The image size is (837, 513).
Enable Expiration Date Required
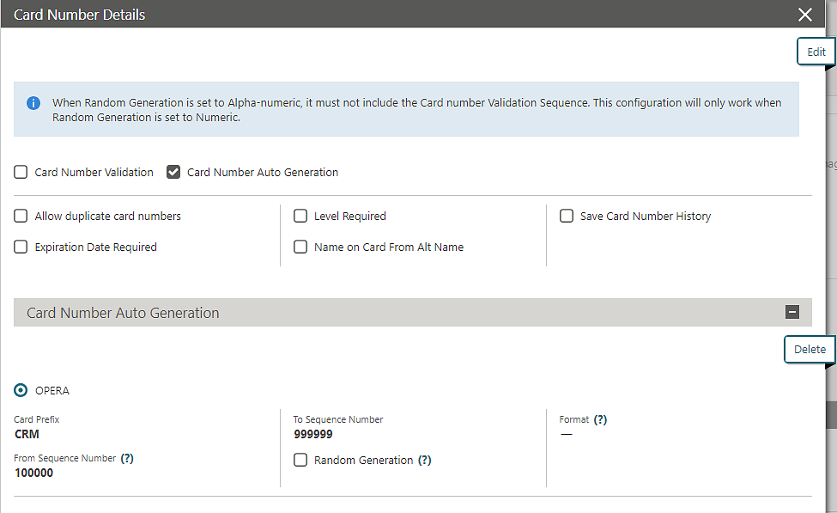point(20,247)
